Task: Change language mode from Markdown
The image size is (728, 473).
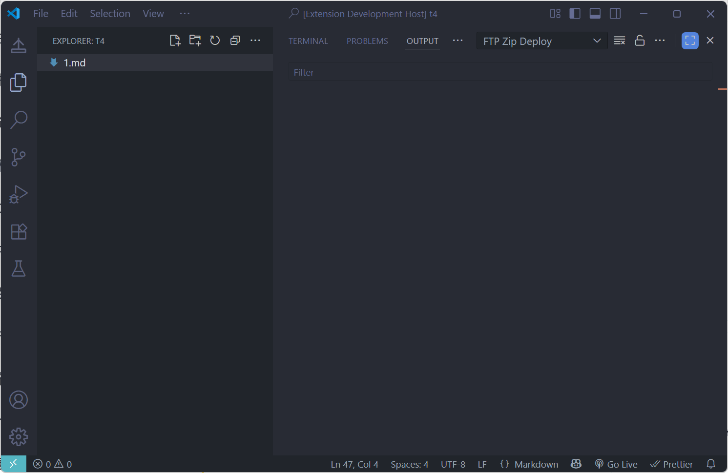Action: (536, 464)
